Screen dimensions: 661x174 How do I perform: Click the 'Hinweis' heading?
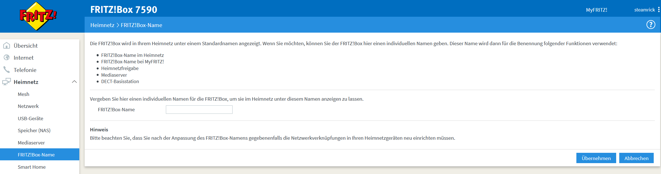(x=99, y=130)
